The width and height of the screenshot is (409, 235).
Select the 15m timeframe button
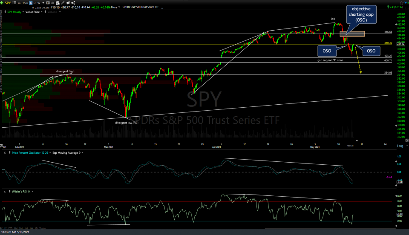coord(25,3)
